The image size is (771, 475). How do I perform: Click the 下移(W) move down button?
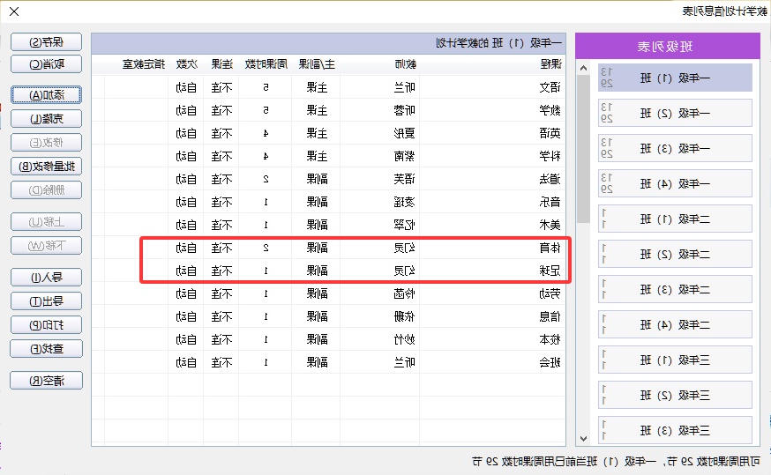tap(46, 246)
